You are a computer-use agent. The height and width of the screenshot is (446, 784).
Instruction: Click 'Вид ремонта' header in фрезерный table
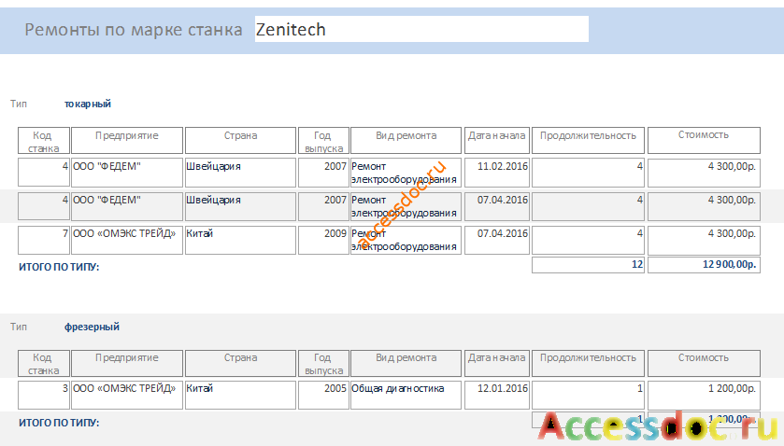point(406,364)
